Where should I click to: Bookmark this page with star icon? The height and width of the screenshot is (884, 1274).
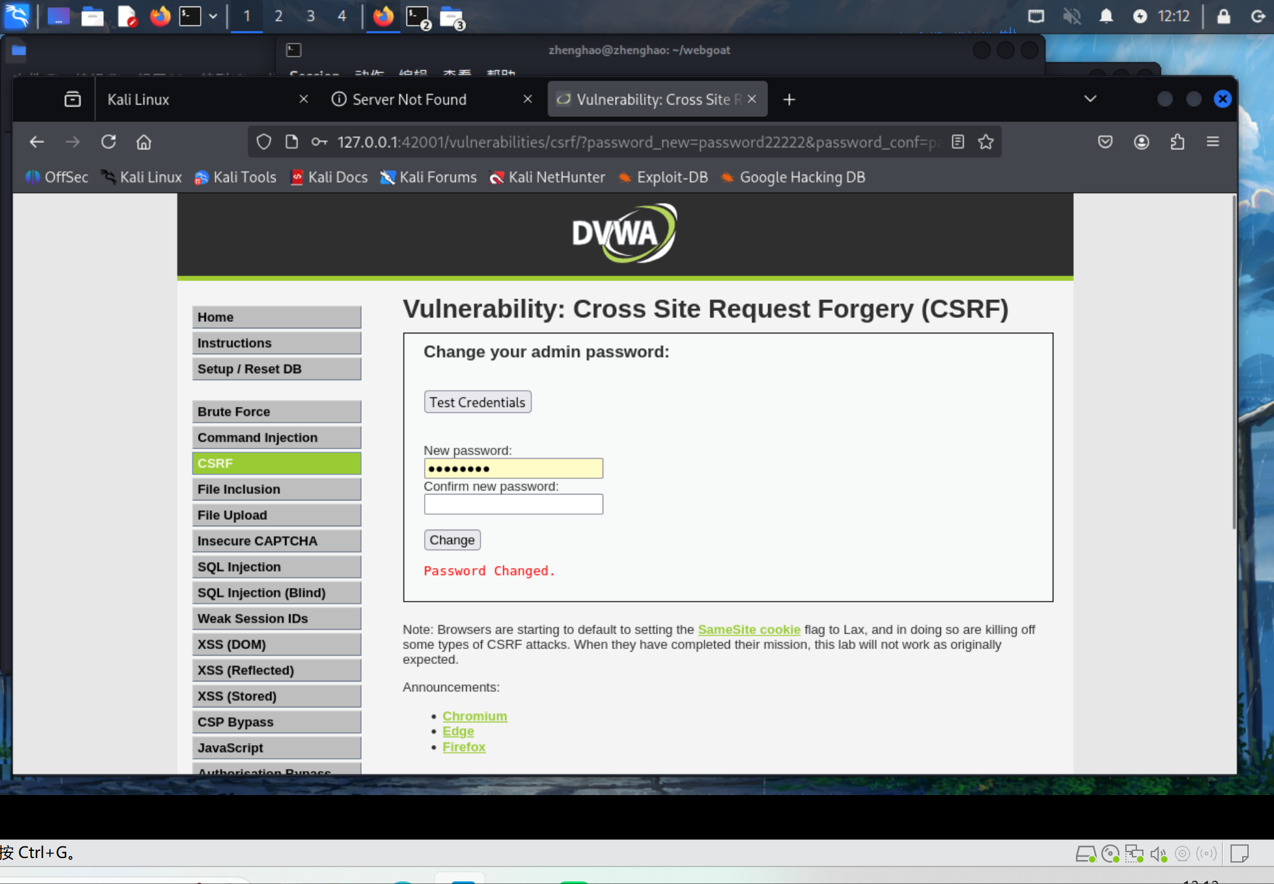[x=986, y=141]
